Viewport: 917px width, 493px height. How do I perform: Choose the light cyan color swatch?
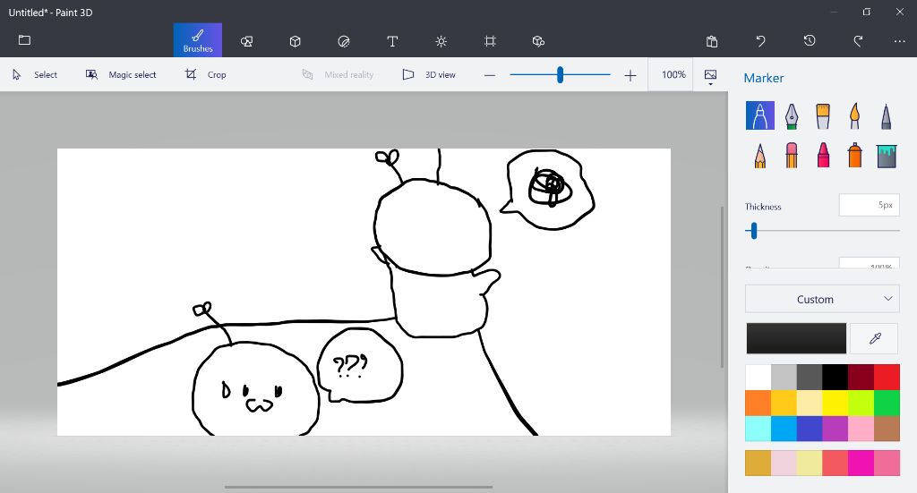pos(758,429)
